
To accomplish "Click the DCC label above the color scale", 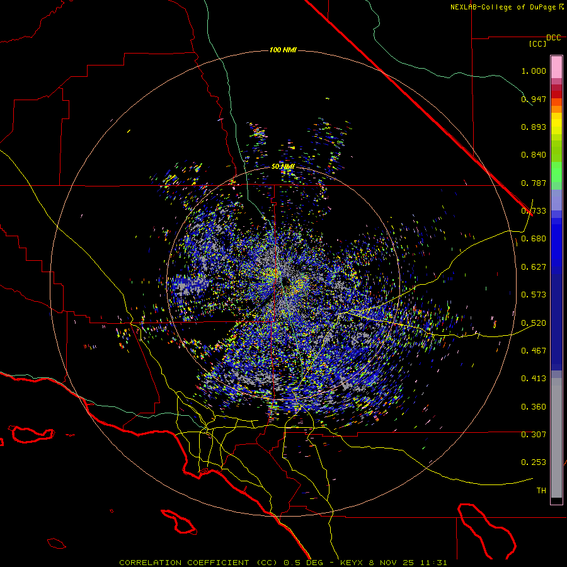I will (x=553, y=38).
